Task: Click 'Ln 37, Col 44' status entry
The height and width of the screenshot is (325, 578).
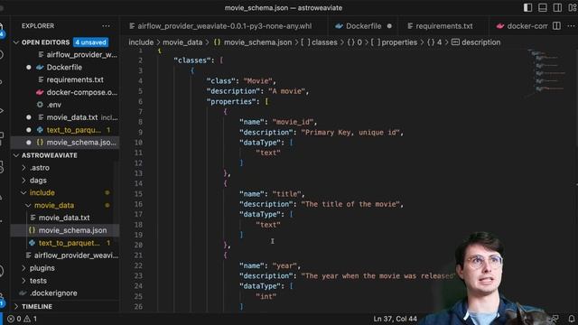Action: (x=395, y=319)
